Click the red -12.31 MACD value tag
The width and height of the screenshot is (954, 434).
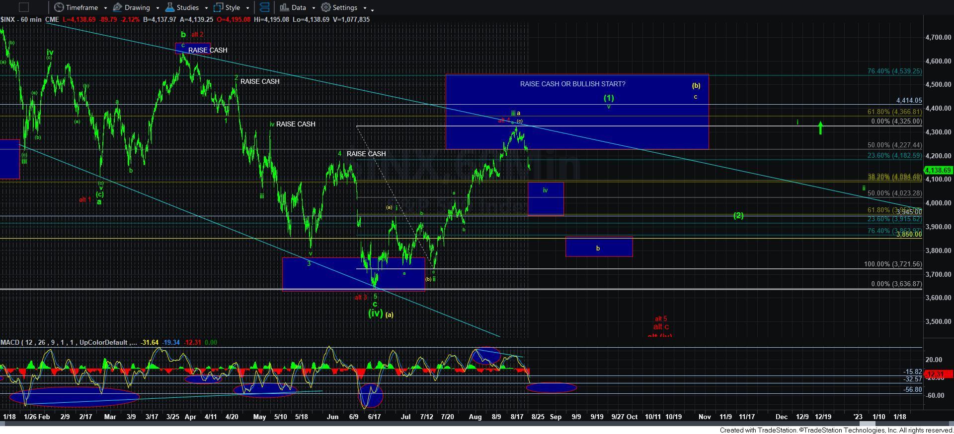938,373
